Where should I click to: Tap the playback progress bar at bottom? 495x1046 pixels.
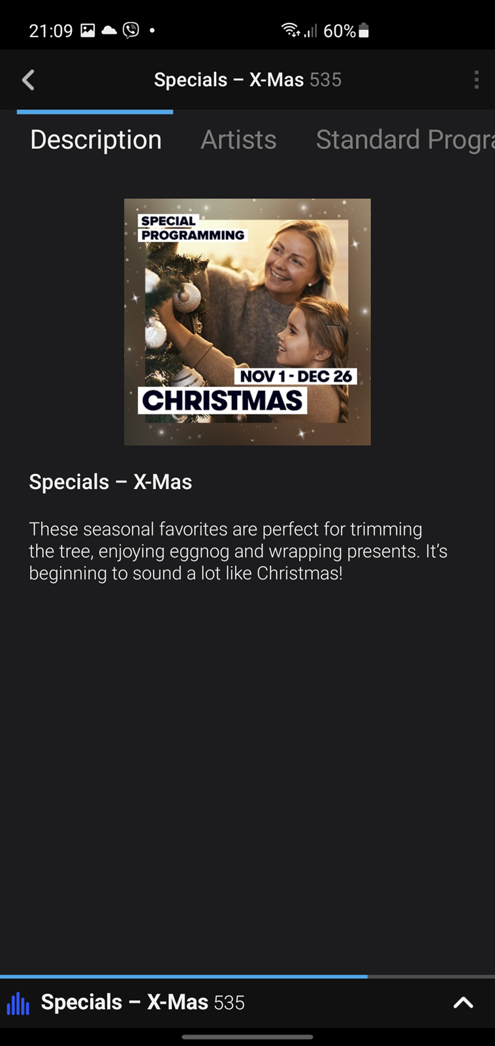[x=248, y=977]
